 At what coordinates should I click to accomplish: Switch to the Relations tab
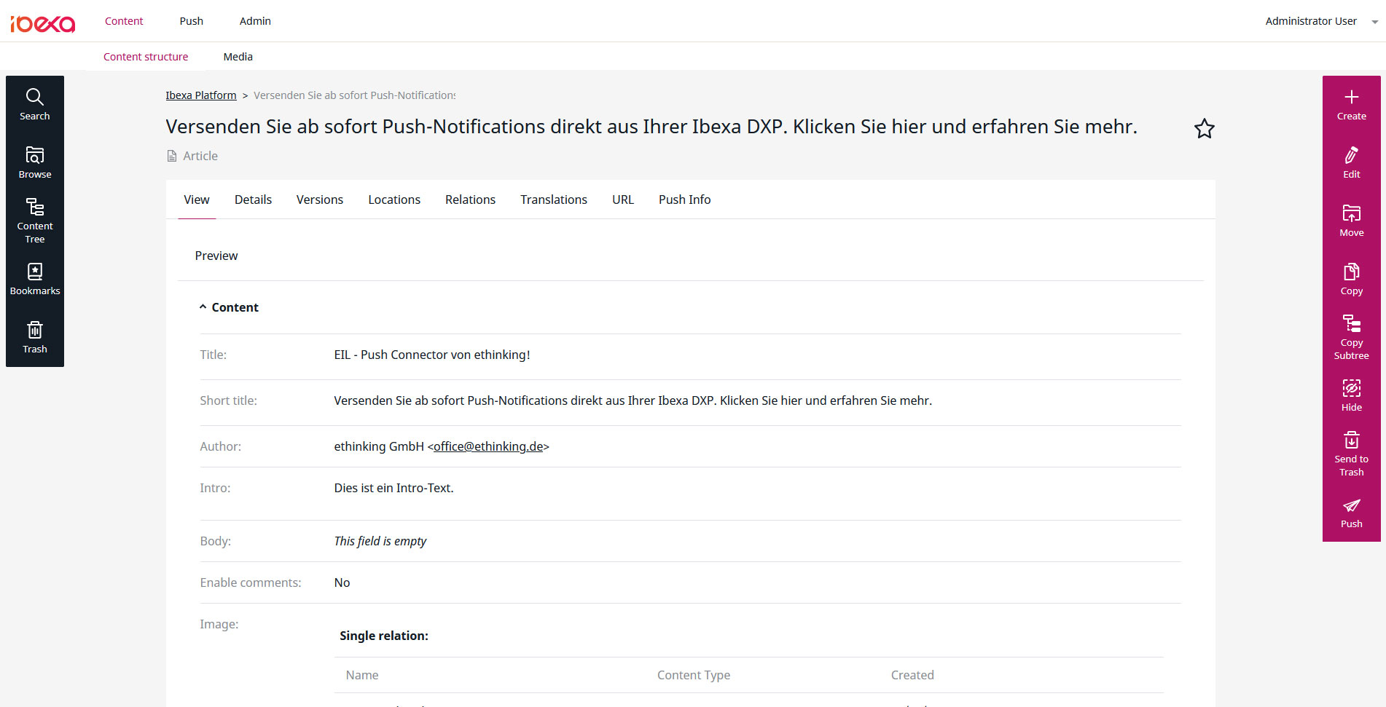[471, 200]
